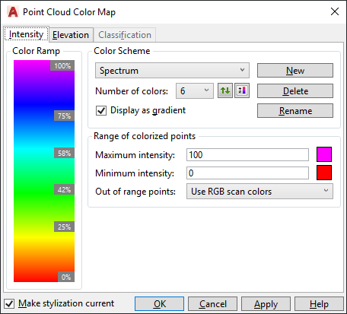
Task: Open the Out of range points dropdown
Action: pyautogui.click(x=259, y=192)
